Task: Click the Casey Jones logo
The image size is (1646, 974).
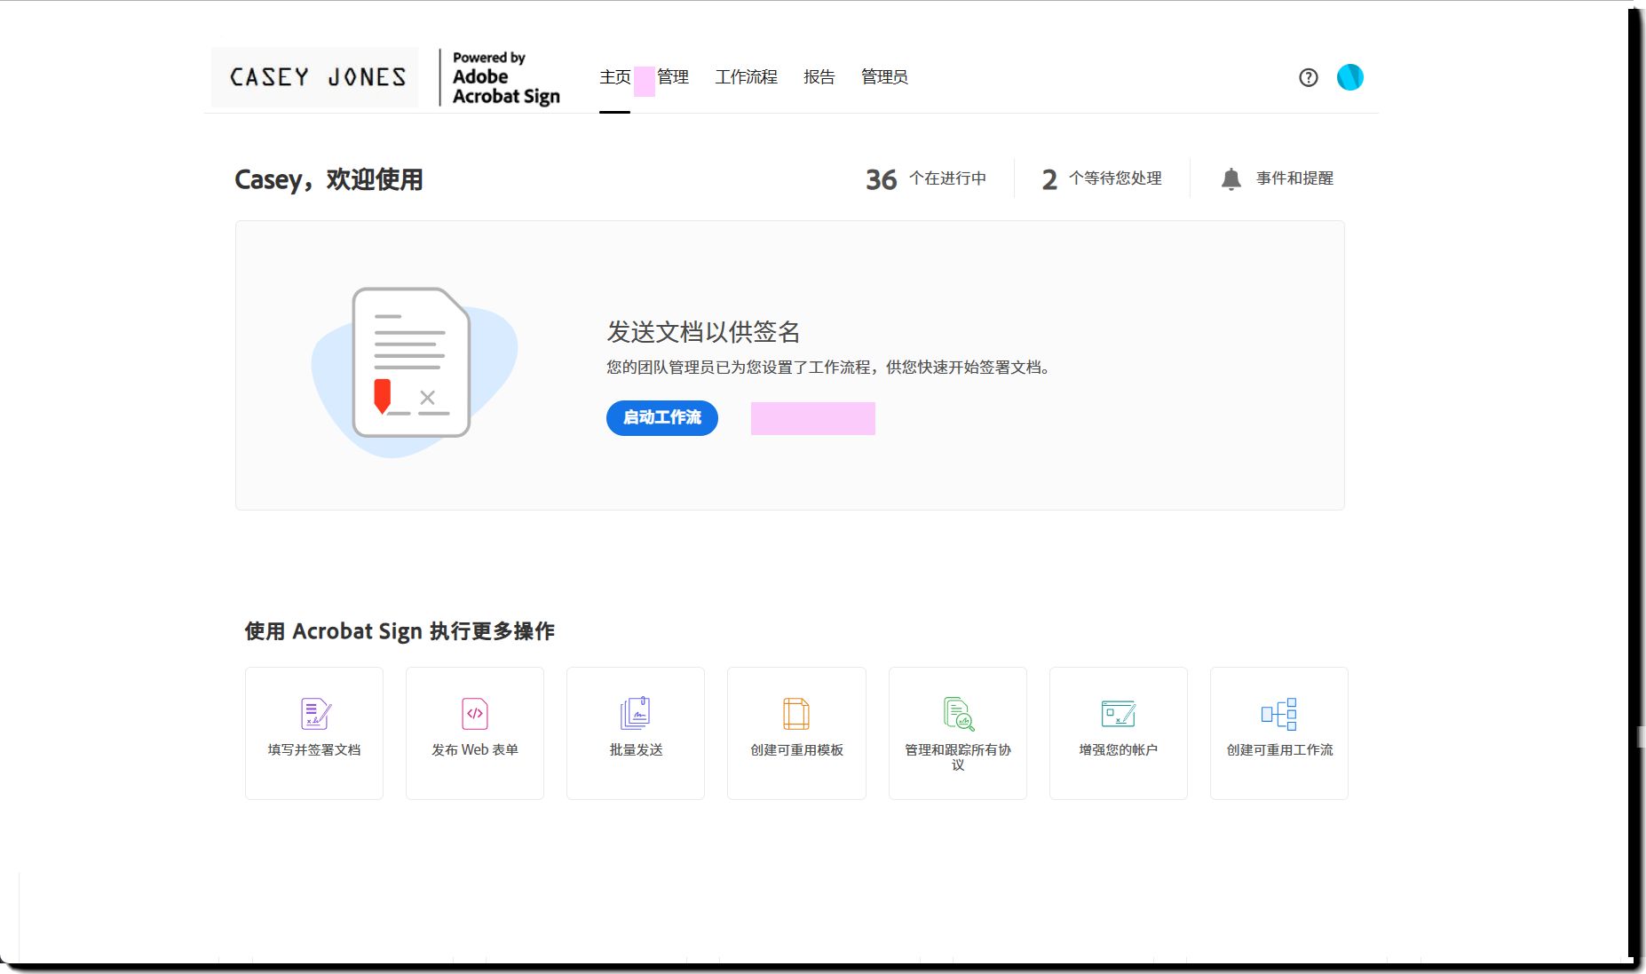Action: 315,77
